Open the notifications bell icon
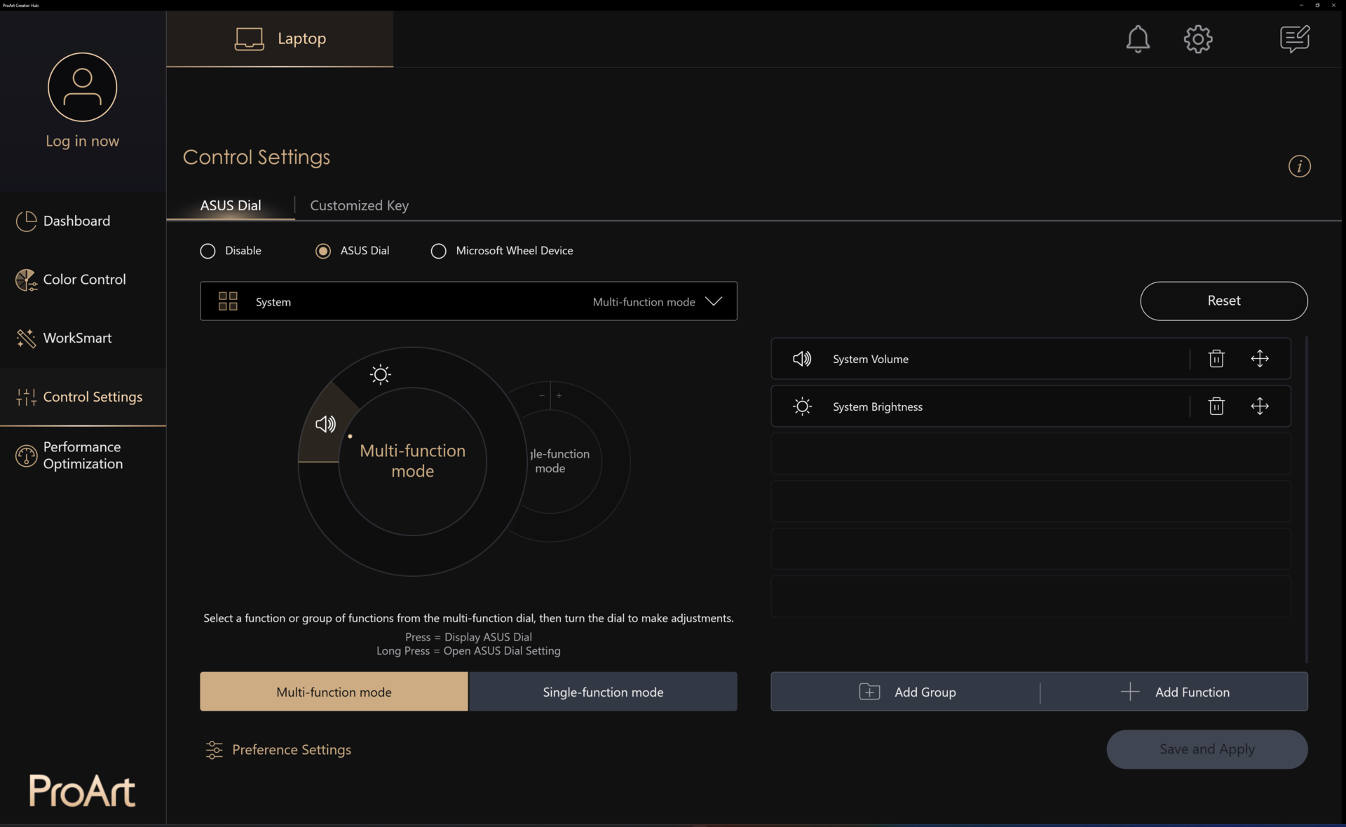Image resolution: width=1346 pixels, height=827 pixels. tap(1137, 39)
